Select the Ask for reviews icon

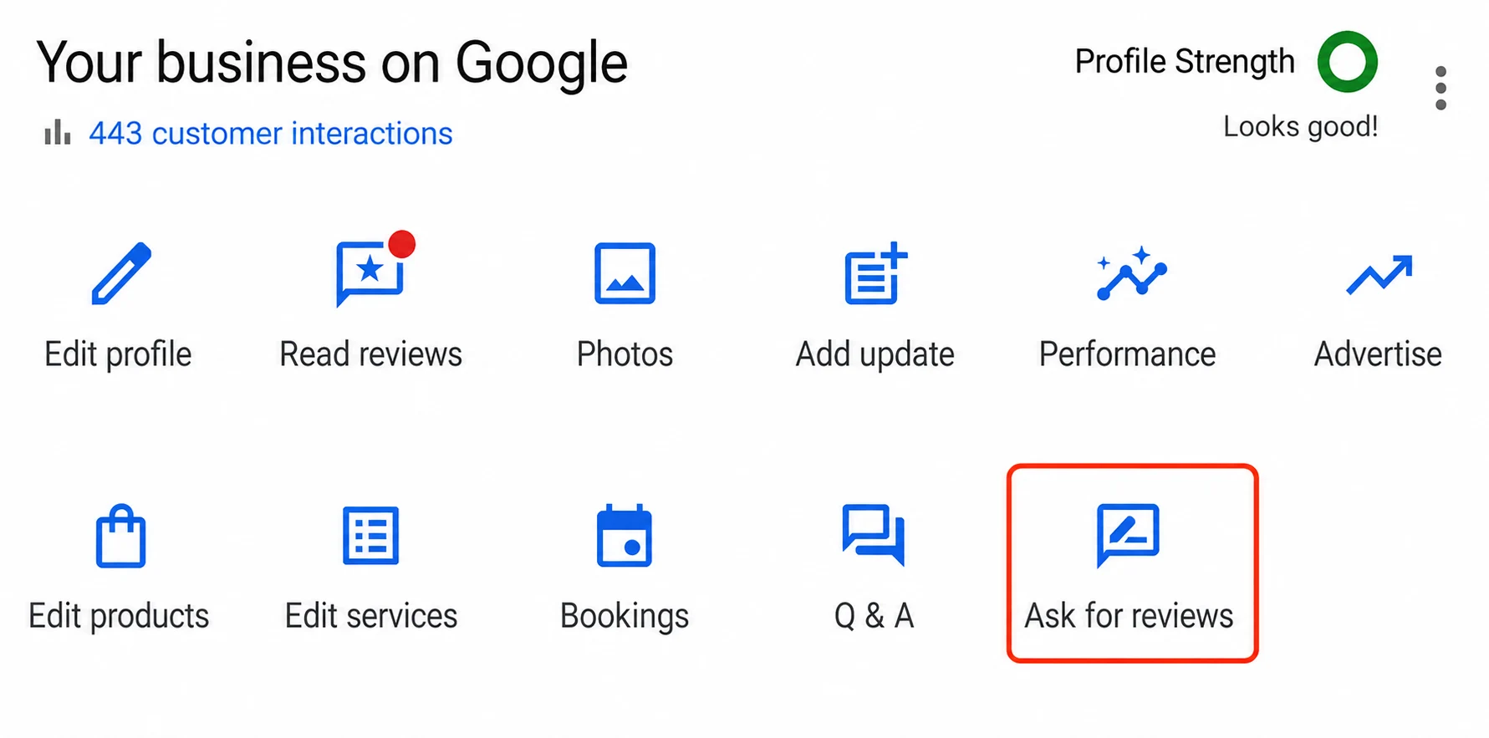(x=1128, y=535)
